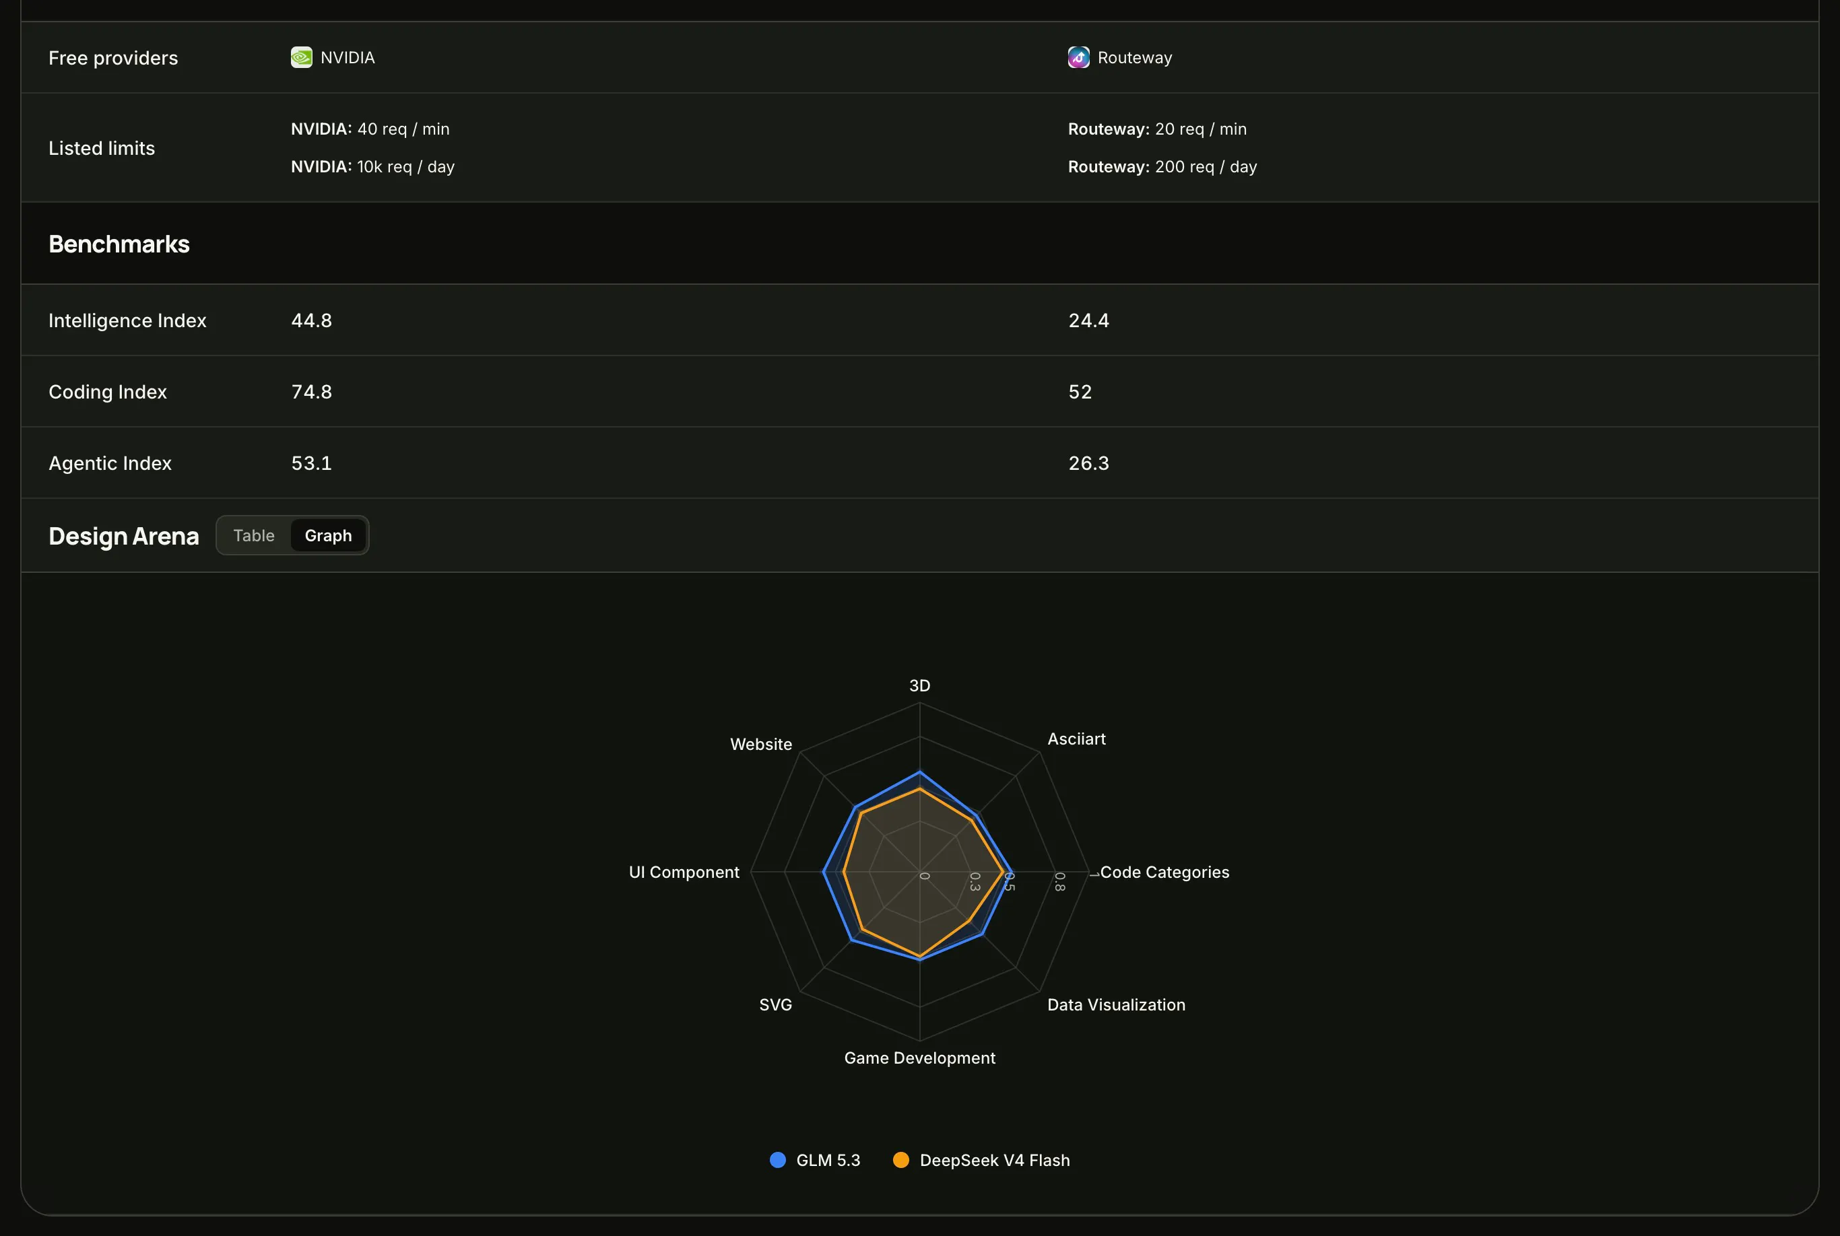Click Agentic Index value 53.1

click(312, 463)
